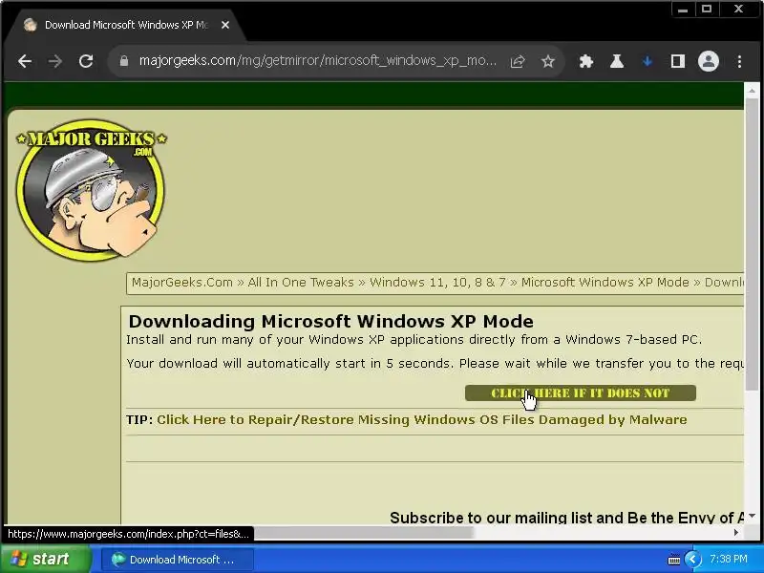Image resolution: width=764 pixels, height=573 pixels.
Task: Click the forward navigation arrow
Action: [x=55, y=61]
